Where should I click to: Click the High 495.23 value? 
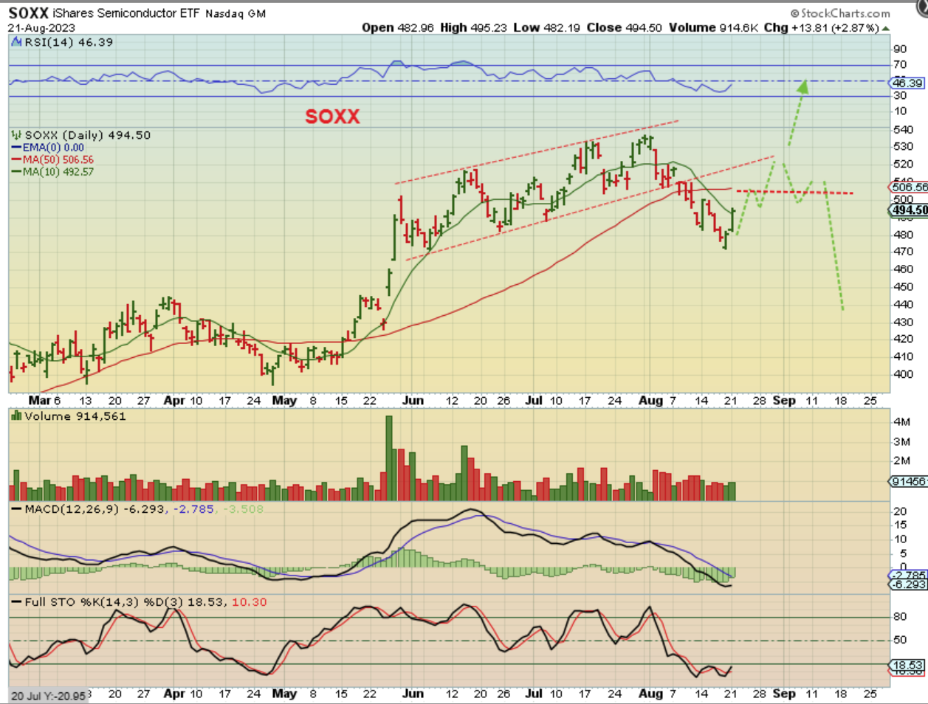tap(473, 27)
